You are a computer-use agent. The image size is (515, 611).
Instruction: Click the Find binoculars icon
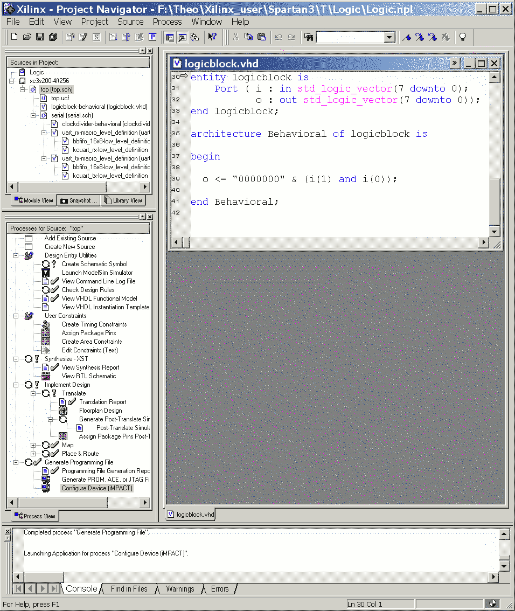309,37
